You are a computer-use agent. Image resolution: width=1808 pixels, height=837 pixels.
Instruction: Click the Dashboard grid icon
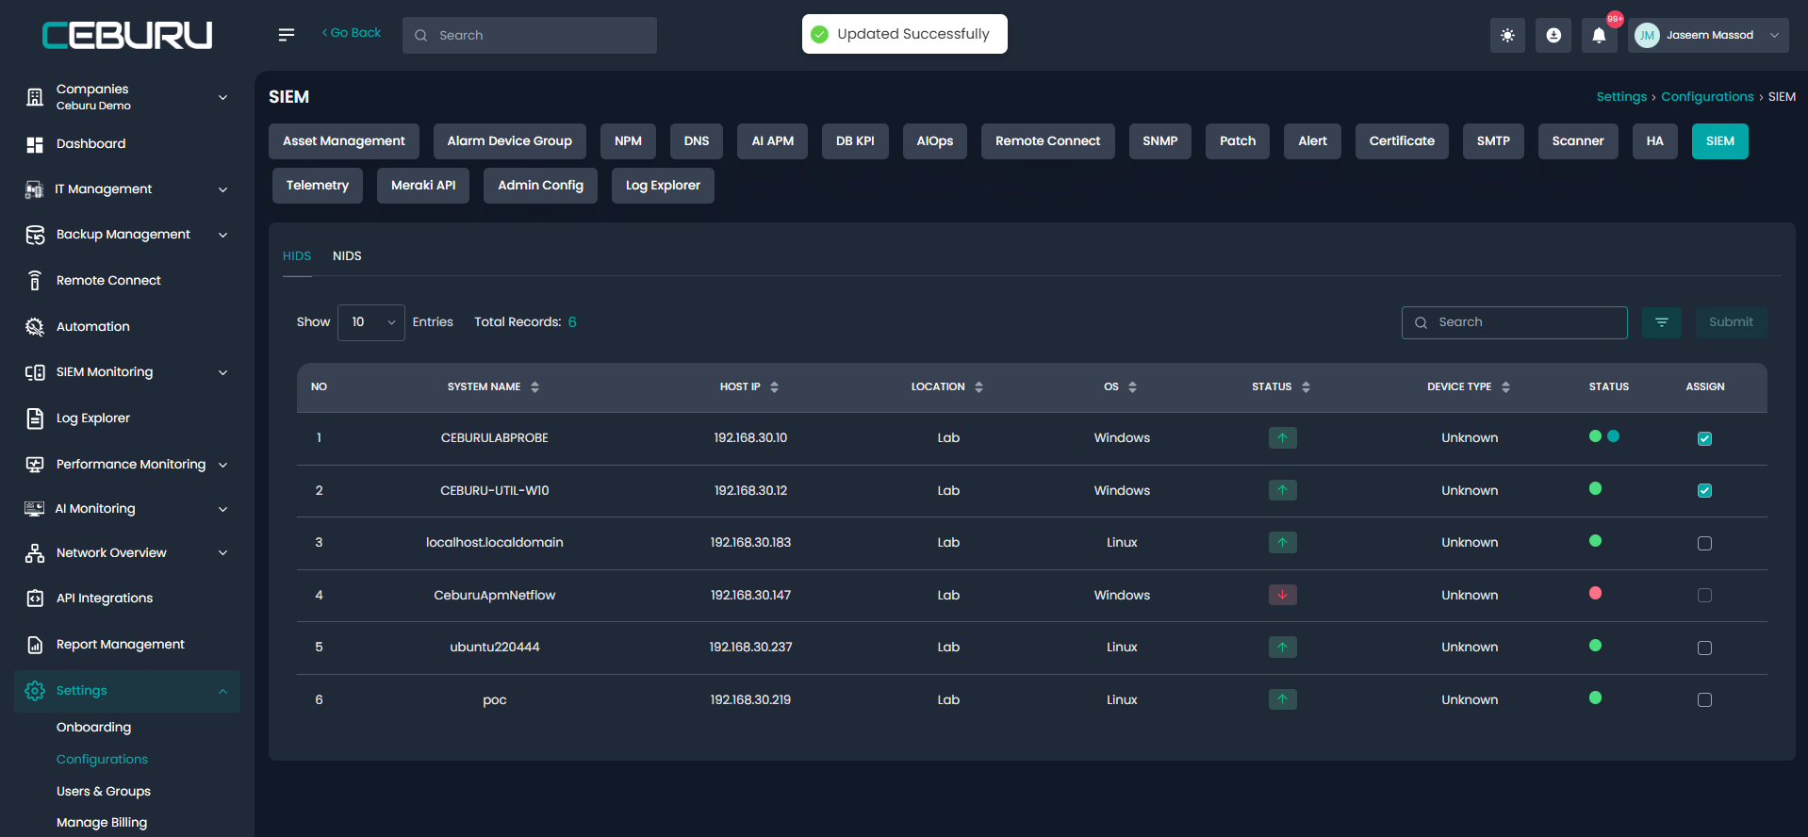point(35,144)
